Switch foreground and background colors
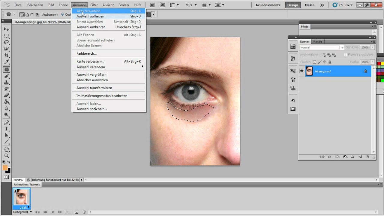Image resolution: width=384 pixels, height=216 pixels. (x=9, y=162)
